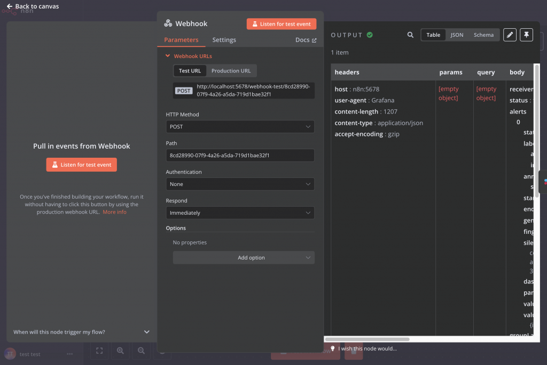Click the [empty object] cell under query
The height and width of the screenshot is (365, 547).
coord(486,93)
